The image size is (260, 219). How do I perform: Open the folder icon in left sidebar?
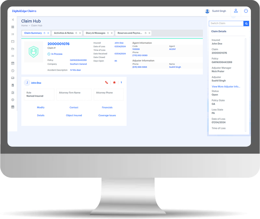pyautogui.click(x=13, y=49)
